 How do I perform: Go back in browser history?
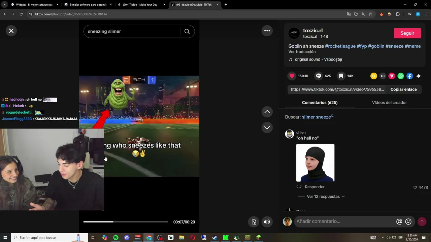pyautogui.click(x=5, y=14)
